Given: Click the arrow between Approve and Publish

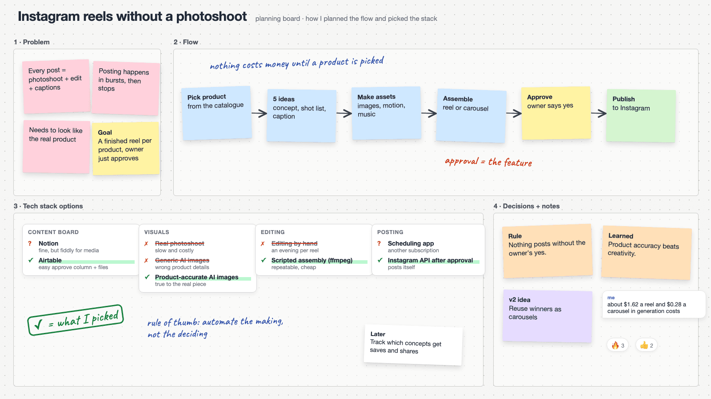Looking at the screenshot, I should [599, 113].
